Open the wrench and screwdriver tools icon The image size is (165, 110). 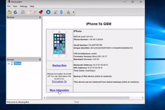click(56, 12)
